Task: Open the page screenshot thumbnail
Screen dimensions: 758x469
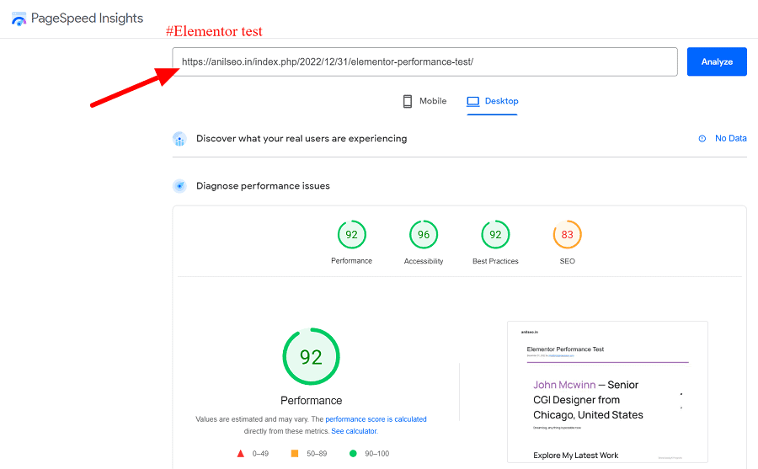Action: point(607,392)
